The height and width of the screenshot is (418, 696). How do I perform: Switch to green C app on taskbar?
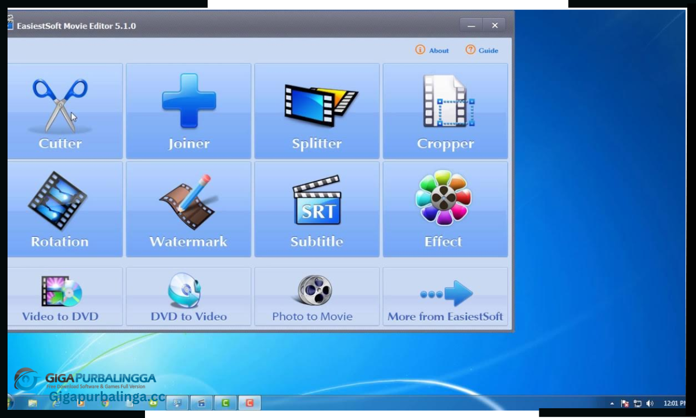tap(226, 403)
